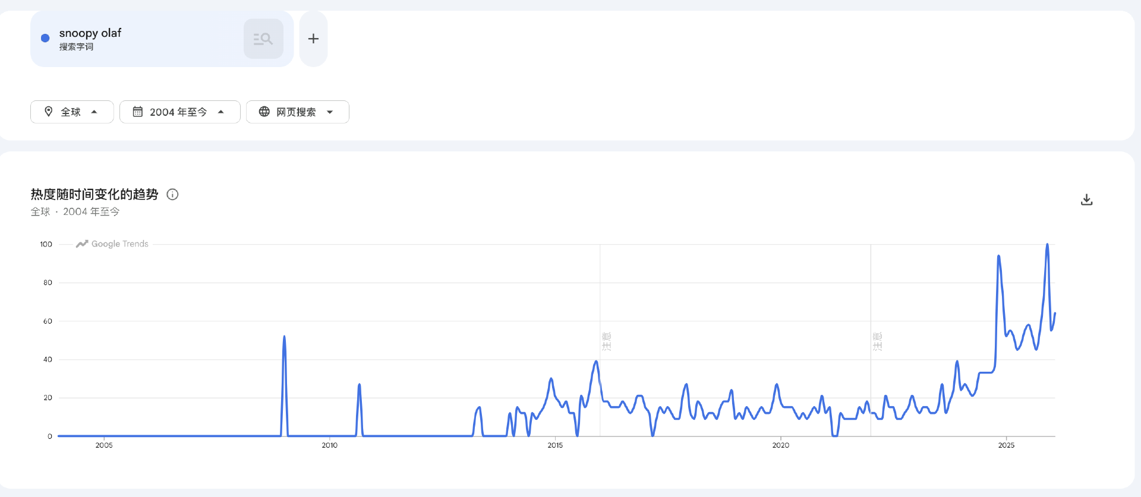Click the blue dot beside snoopy olaf
1141x497 pixels.
point(45,39)
